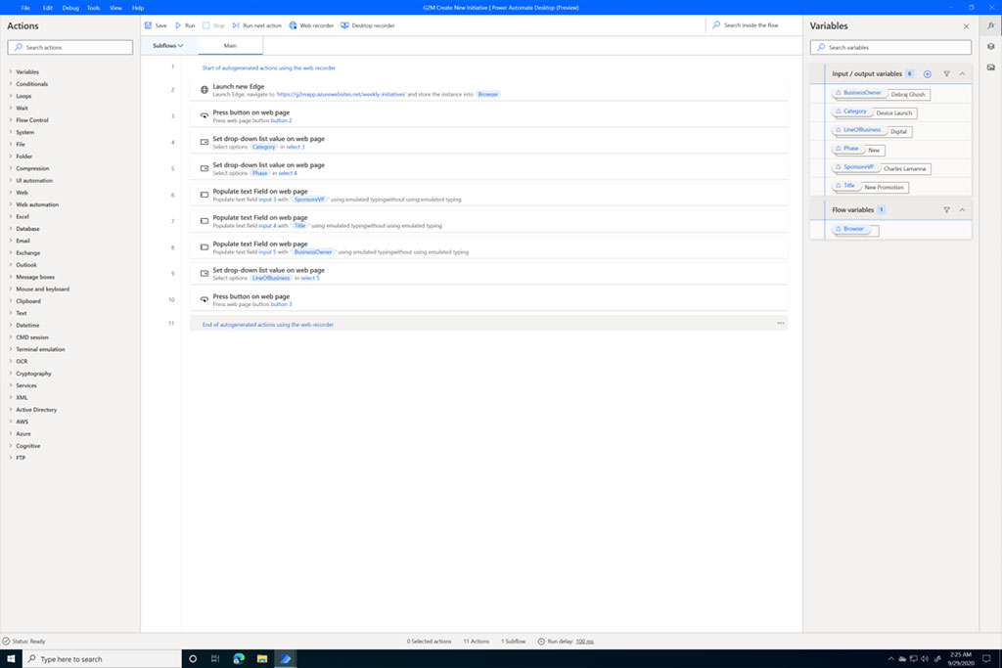Open the UI elements panel icon
This screenshot has height=668, width=1002.
(991, 46)
